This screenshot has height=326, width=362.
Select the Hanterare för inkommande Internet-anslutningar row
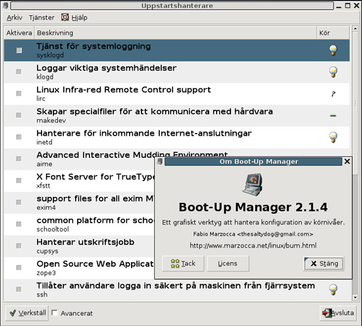click(x=176, y=137)
